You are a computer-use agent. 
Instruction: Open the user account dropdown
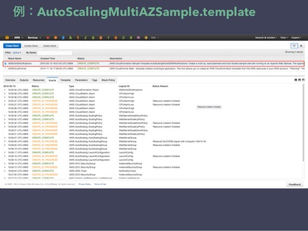pos(266,38)
